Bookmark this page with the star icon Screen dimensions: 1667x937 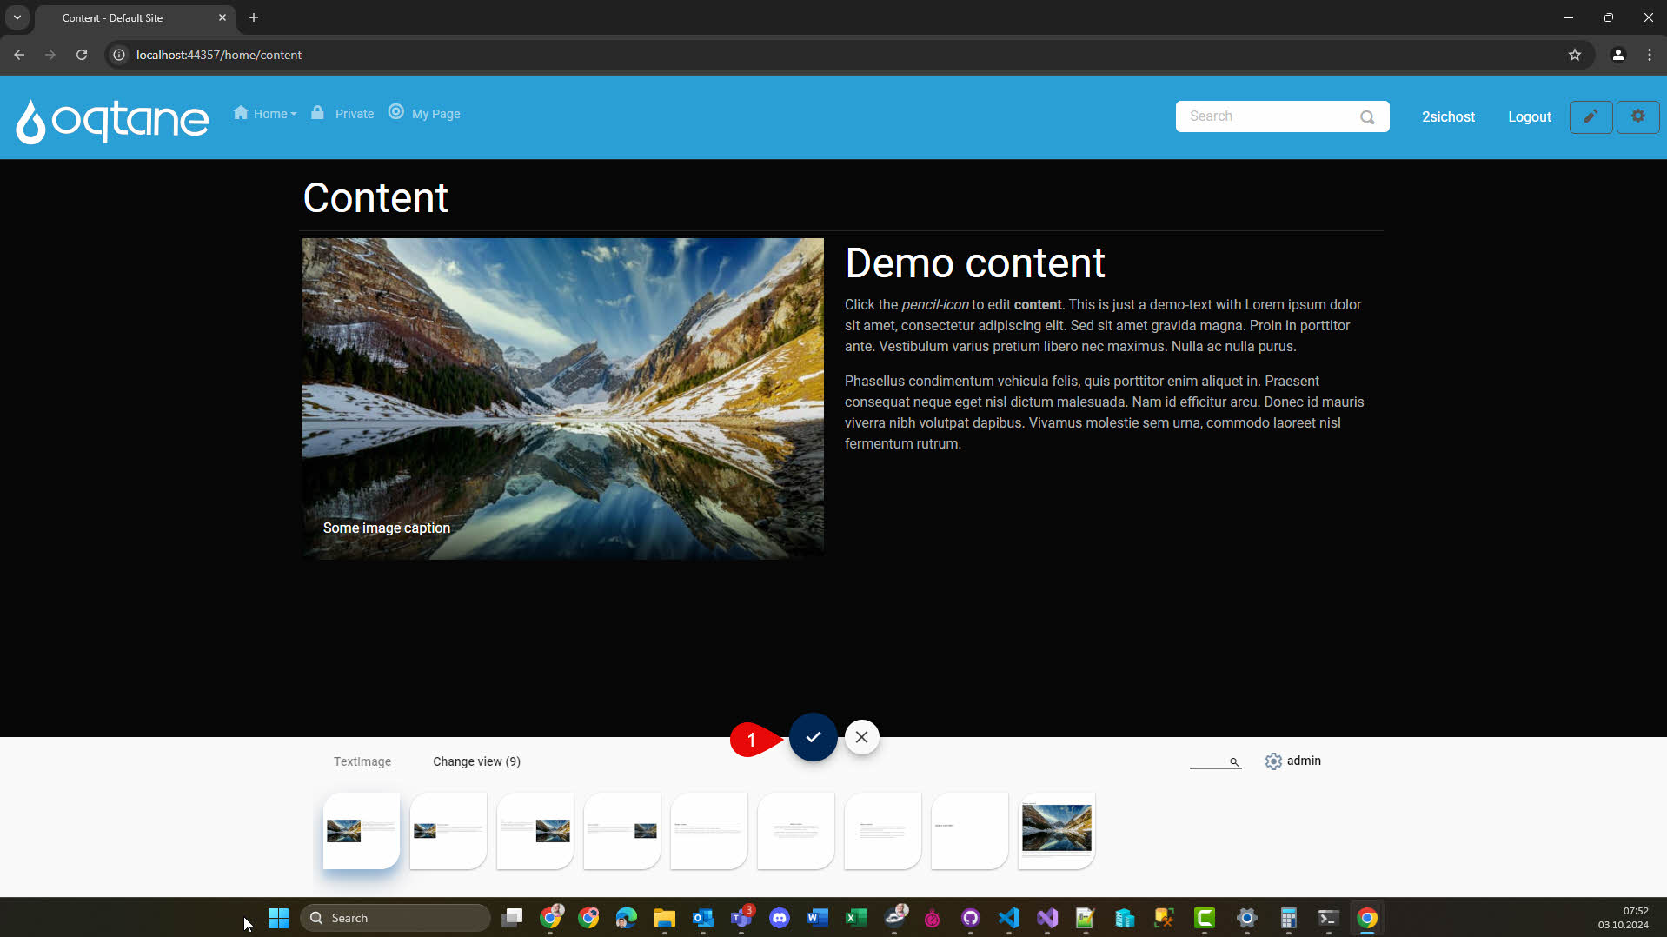pyautogui.click(x=1574, y=55)
